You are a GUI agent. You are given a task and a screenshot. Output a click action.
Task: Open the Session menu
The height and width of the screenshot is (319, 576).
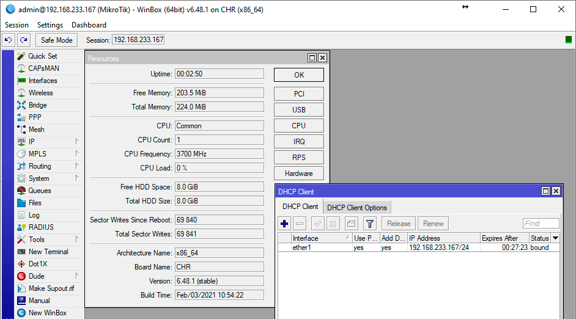coord(17,25)
